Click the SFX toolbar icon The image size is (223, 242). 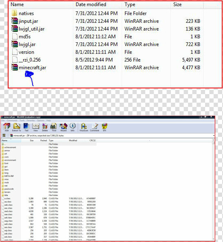pyautogui.click(x=105, y=126)
